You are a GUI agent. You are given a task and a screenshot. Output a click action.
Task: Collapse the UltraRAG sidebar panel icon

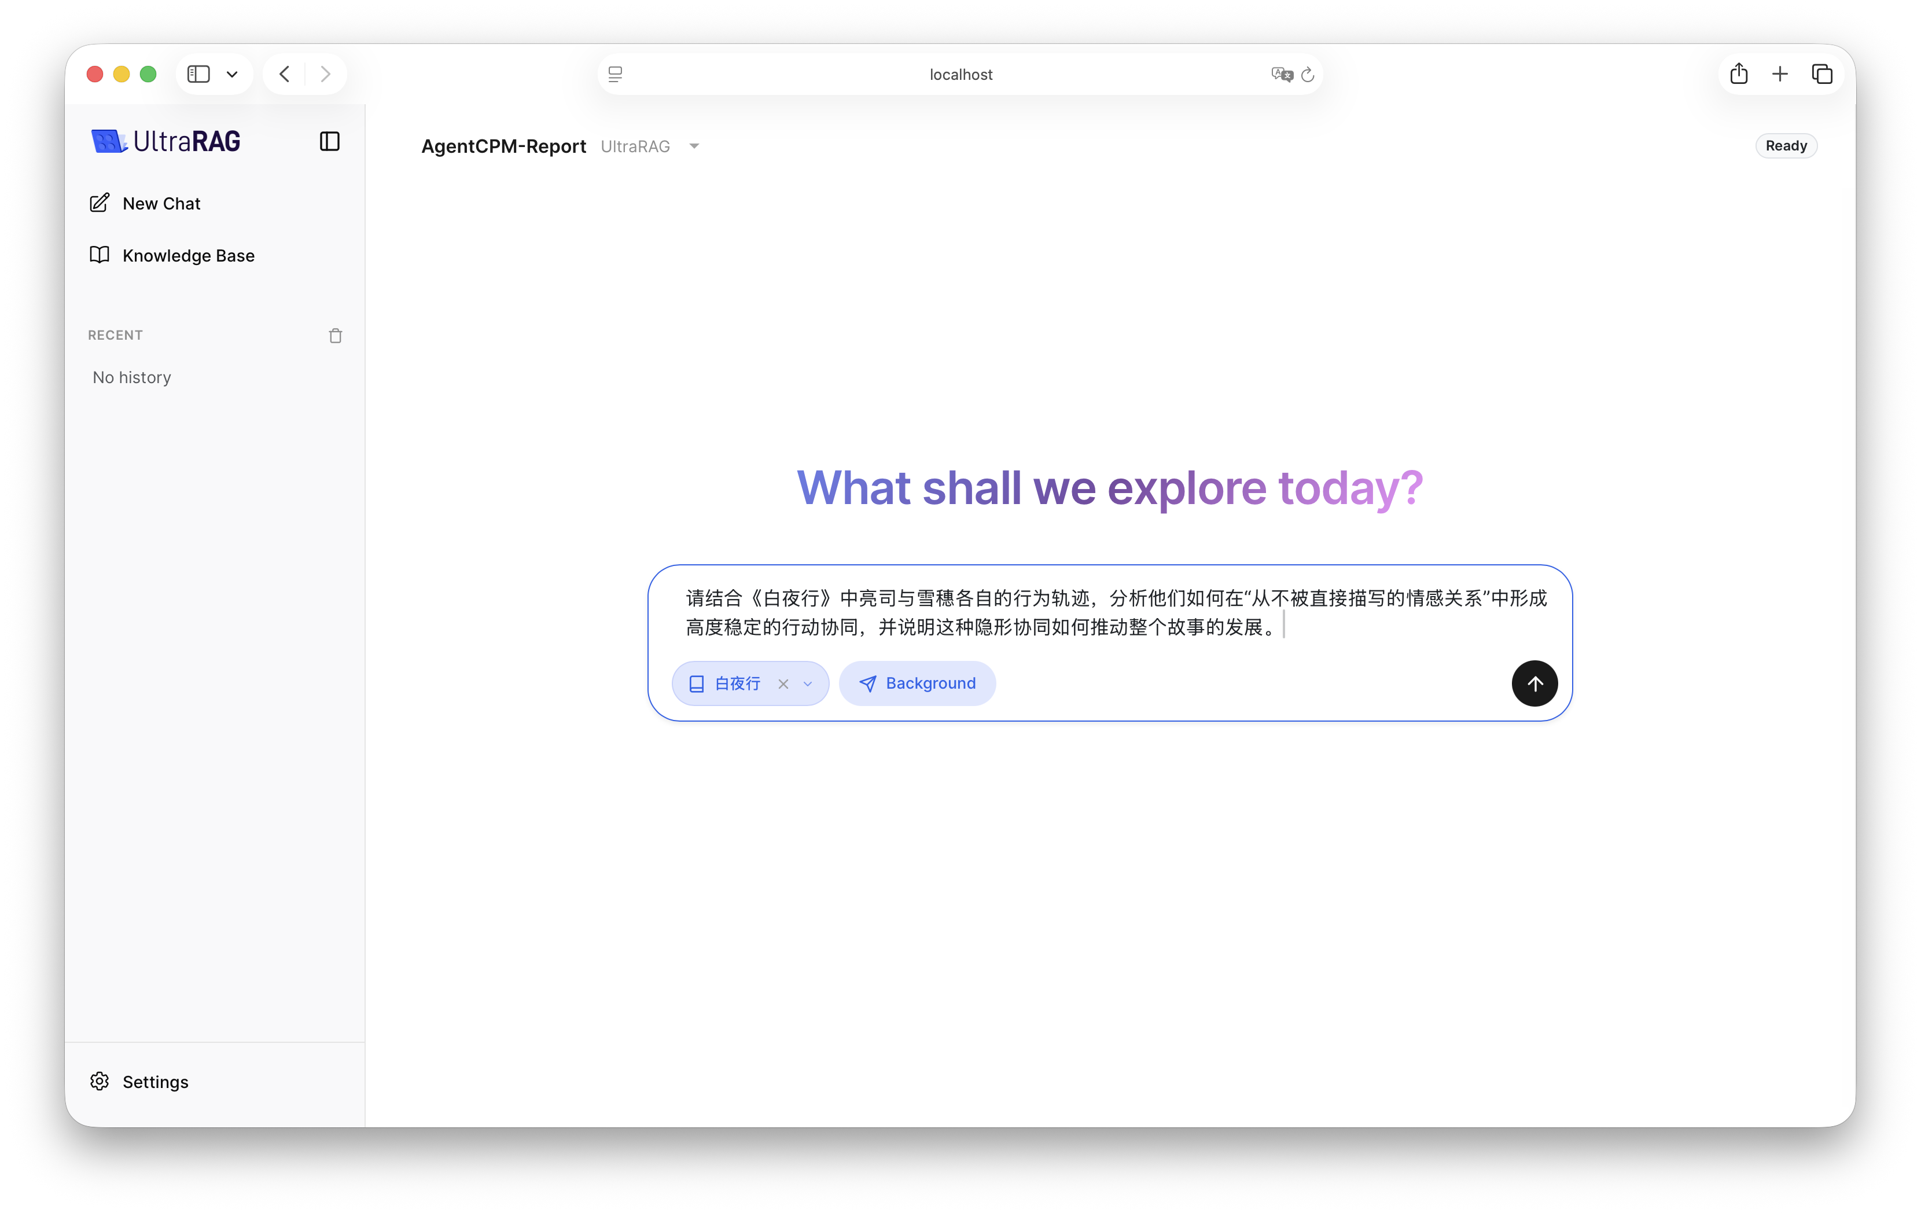[x=329, y=141]
